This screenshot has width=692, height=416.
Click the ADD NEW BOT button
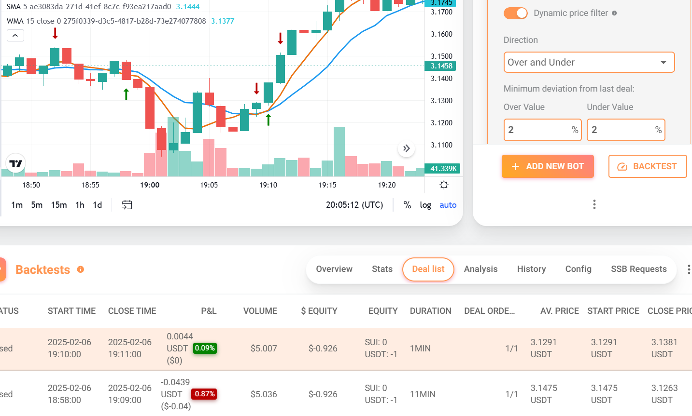pos(548,166)
